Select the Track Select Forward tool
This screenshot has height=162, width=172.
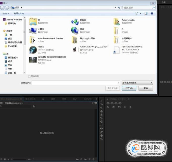click(x=101, y=104)
